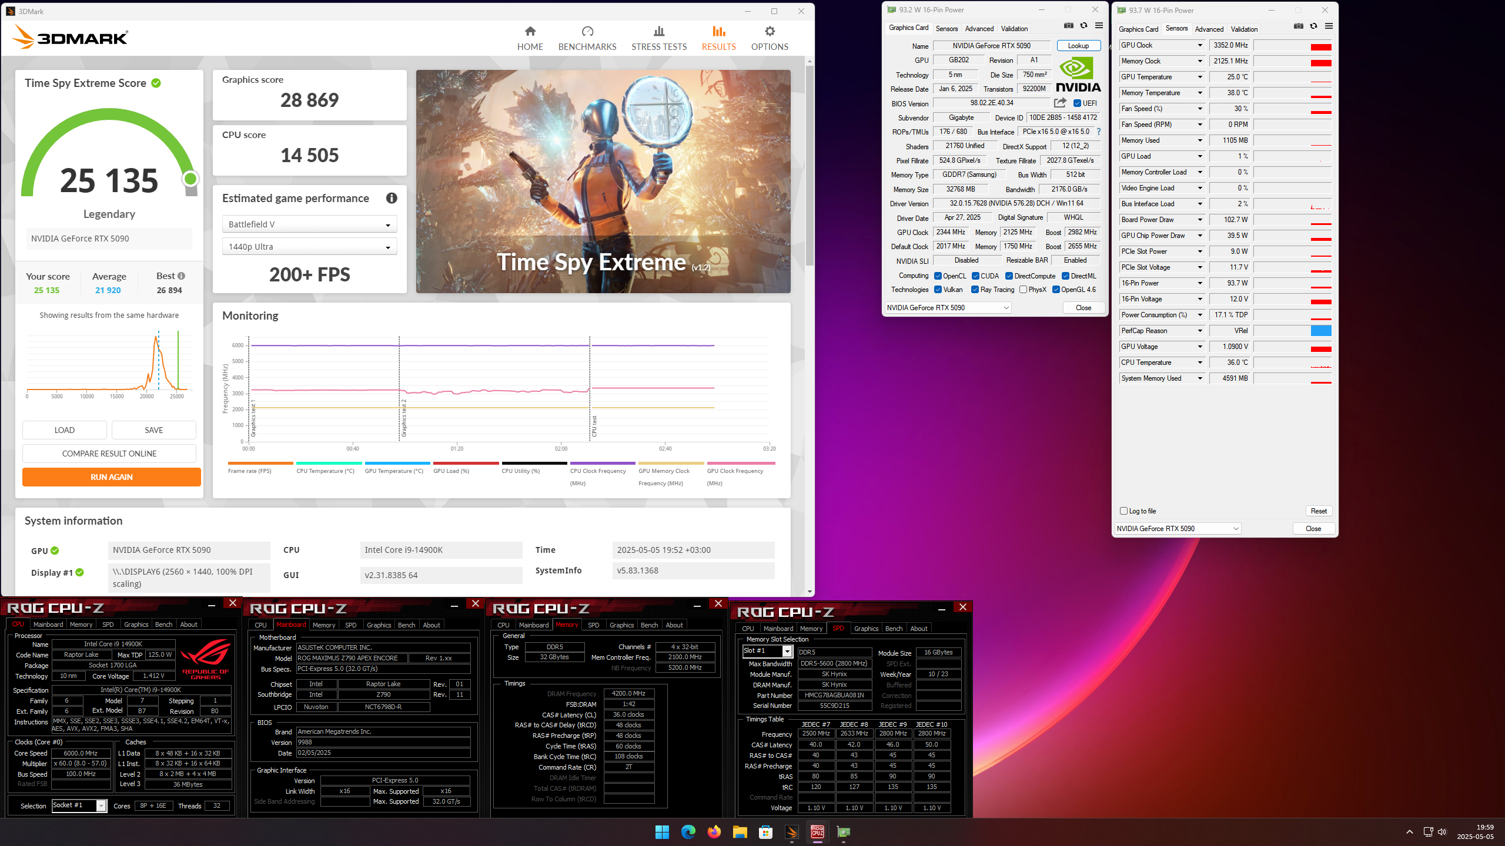Click the 3DMark results vertical scrollbar
1505x846 pixels.
(x=810, y=166)
